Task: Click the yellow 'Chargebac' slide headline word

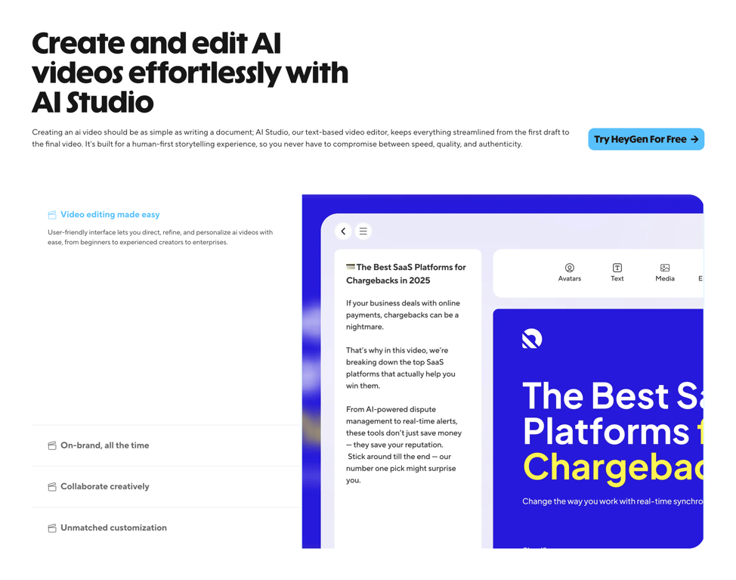Action: point(613,468)
